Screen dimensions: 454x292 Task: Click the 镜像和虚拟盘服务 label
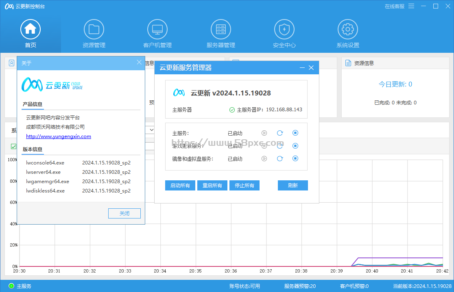click(x=192, y=159)
